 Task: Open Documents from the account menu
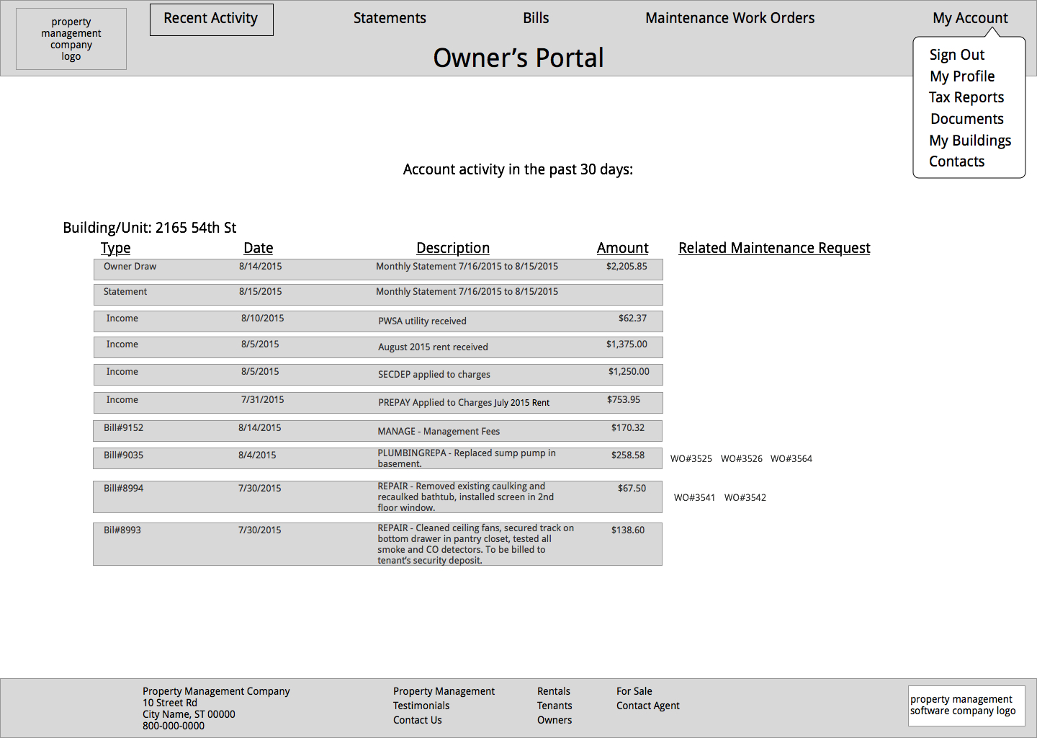966,119
